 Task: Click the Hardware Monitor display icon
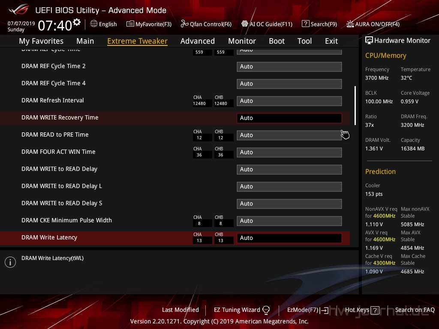click(x=369, y=41)
